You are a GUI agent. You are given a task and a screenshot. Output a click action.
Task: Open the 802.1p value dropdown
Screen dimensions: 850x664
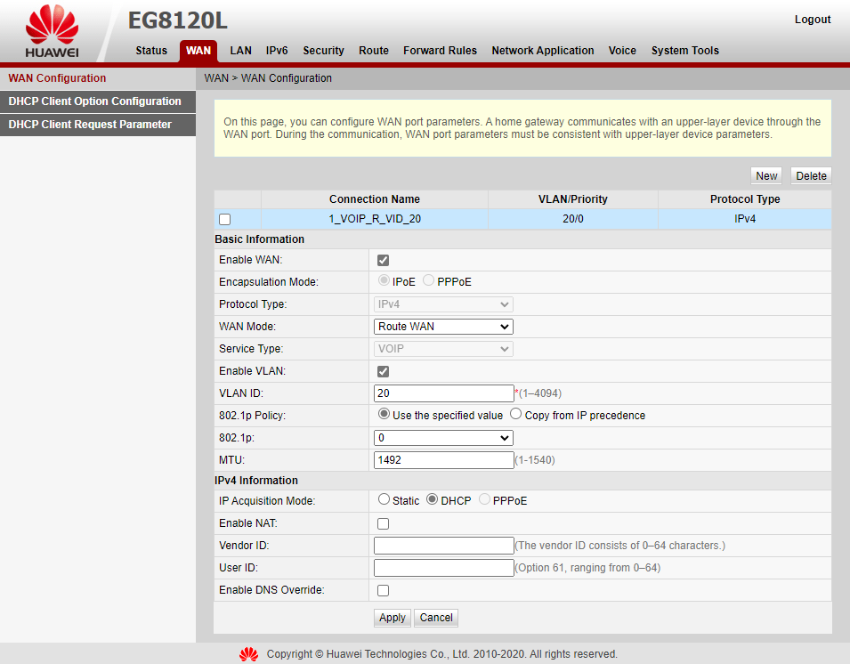[443, 437]
